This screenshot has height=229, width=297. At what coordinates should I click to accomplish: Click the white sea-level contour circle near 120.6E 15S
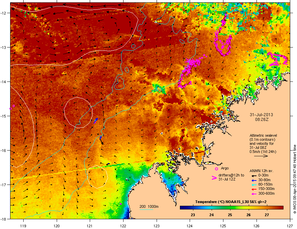pos(78,112)
